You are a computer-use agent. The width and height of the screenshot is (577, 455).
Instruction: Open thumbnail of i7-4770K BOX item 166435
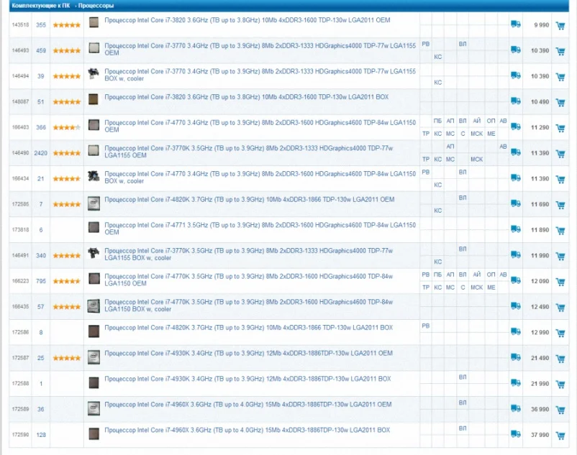tap(94, 306)
